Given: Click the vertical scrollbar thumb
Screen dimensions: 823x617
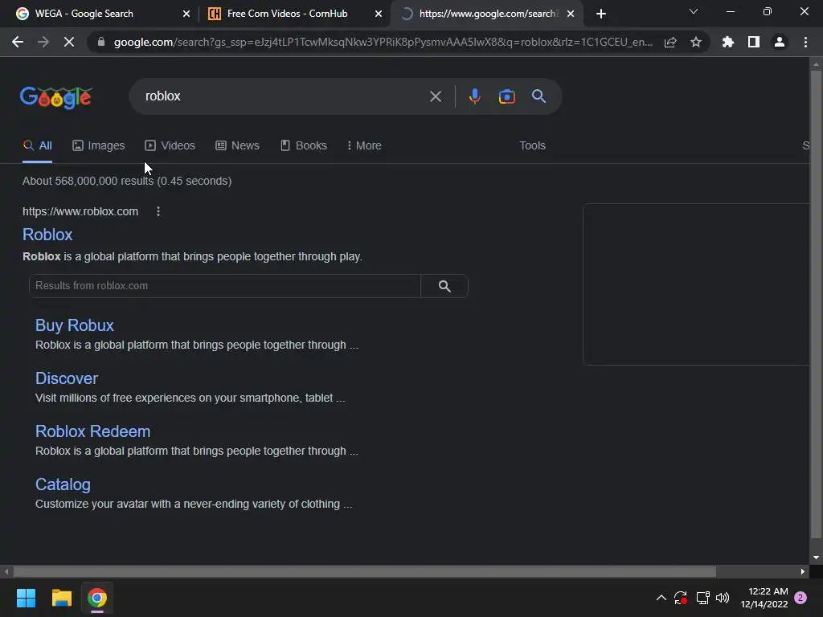Looking at the screenshot, I should tap(816, 304).
